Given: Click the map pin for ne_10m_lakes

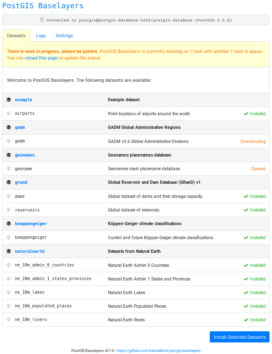Looking at the screenshot, I should (x=9, y=292).
